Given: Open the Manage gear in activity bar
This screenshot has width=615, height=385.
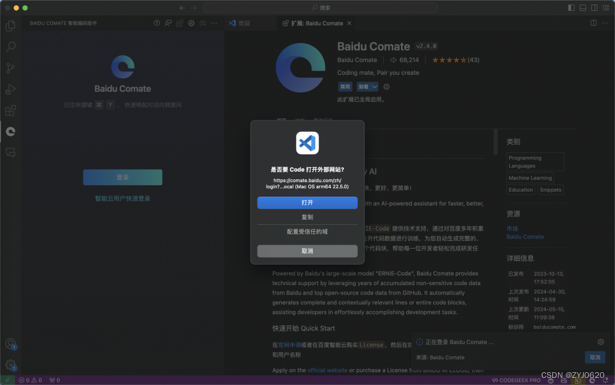Looking at the screenshot, I should click(11, 365).
